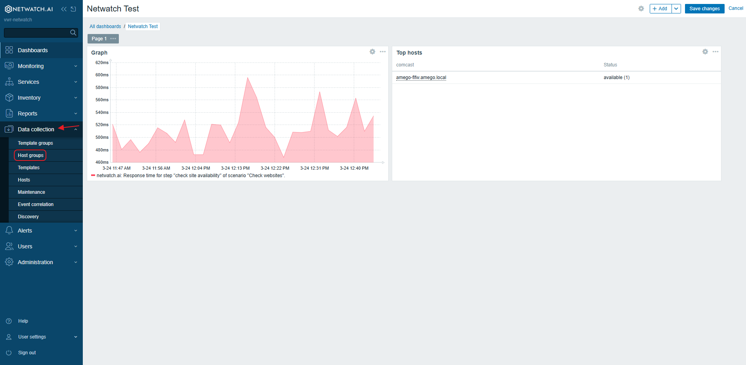Open Graph widget three-dots actions menu
746x365 pixels.
382,52
